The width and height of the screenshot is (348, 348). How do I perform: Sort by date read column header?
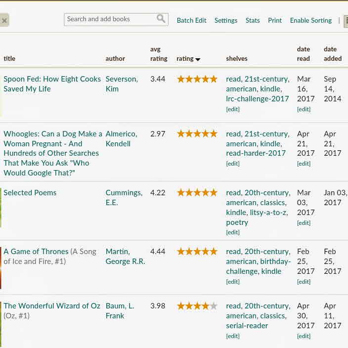pyautogui.click(x=304, y=54)
